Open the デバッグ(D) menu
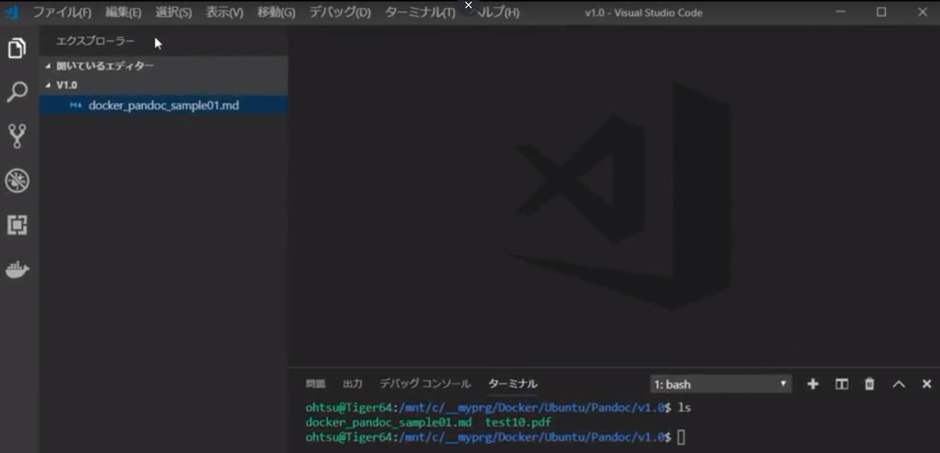Image resolution: width=940 pixels, height=453 pixels. tap(340, 12)
